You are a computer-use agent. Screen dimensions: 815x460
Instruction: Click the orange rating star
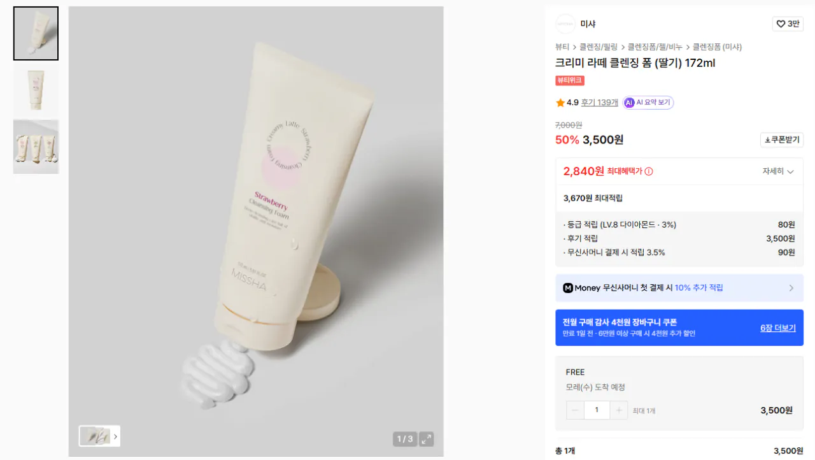coord(560,103)
